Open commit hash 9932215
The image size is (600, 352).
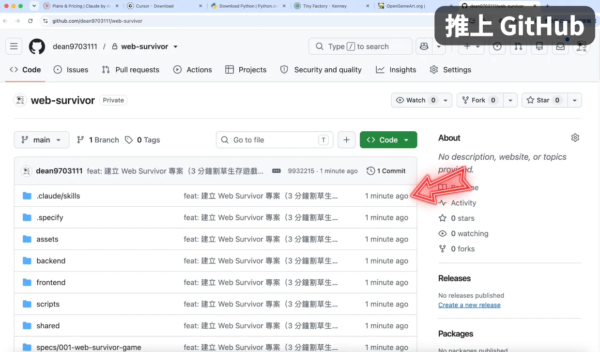click(x=301, y=171)
